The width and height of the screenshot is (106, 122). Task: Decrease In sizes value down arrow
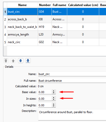click(54, 99)
